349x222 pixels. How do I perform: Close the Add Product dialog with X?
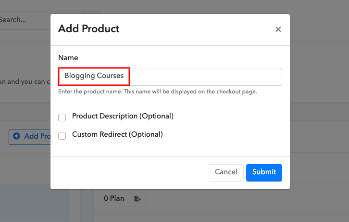click(x=278, y=29)
